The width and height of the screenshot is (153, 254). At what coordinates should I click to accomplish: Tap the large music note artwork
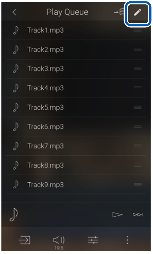14,215
